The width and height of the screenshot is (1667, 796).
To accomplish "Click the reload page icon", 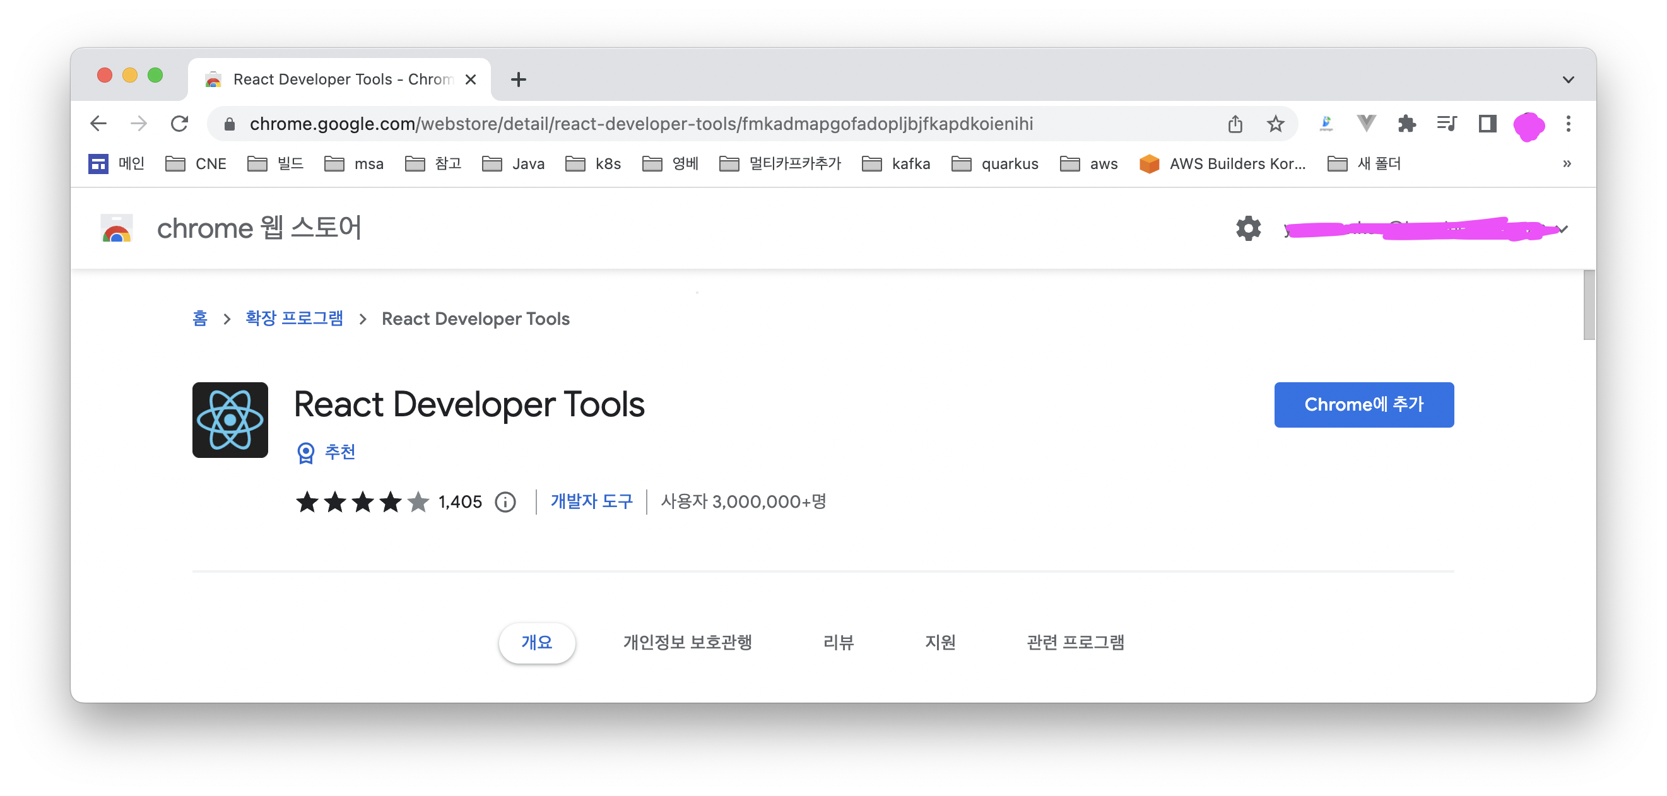I will (179, 124).
